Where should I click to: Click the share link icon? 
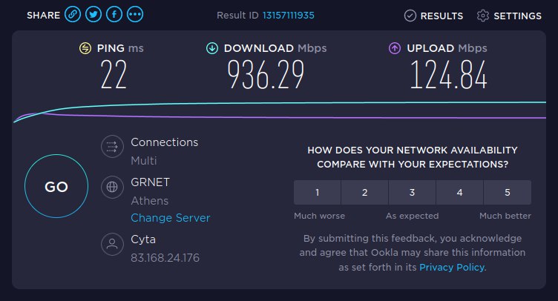(x=72, y=14)
